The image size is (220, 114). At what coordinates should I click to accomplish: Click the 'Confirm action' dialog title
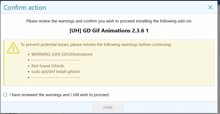[x=25, y=8]
